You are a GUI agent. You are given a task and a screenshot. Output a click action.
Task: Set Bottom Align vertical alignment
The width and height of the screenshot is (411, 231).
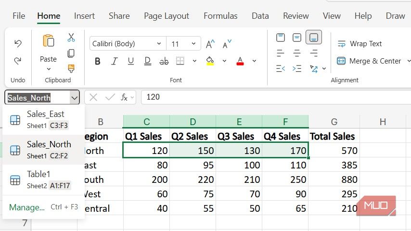pos(314,38)
